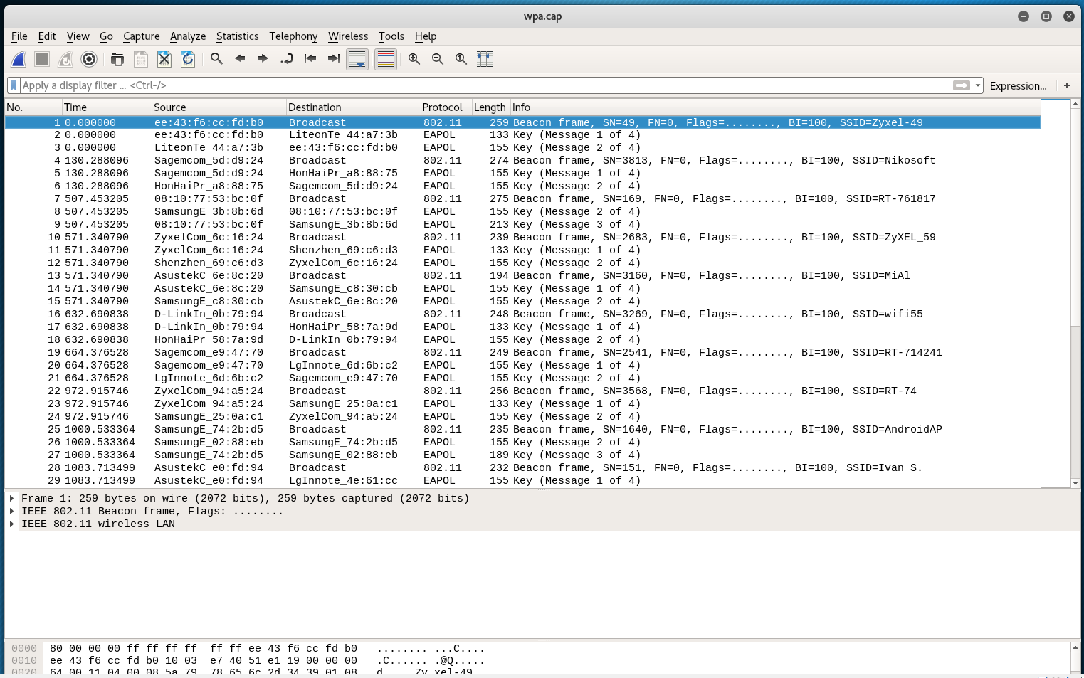Jump to the last packet icon
This screenshot has height=678, width=1084.
(333, 59)
